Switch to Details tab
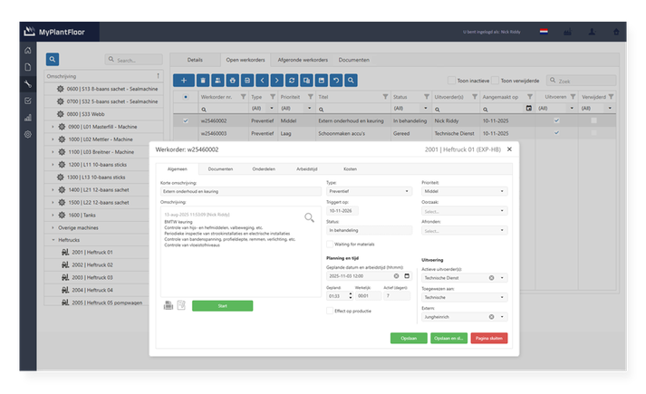This screenshot has height=394, width=646. [195, 60]
